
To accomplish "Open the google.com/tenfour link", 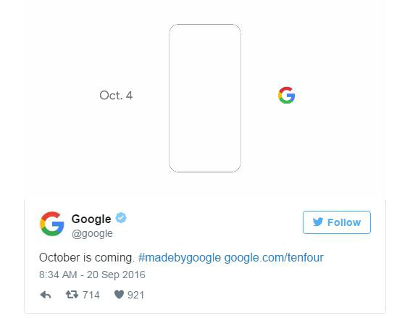I will [274, 257].
